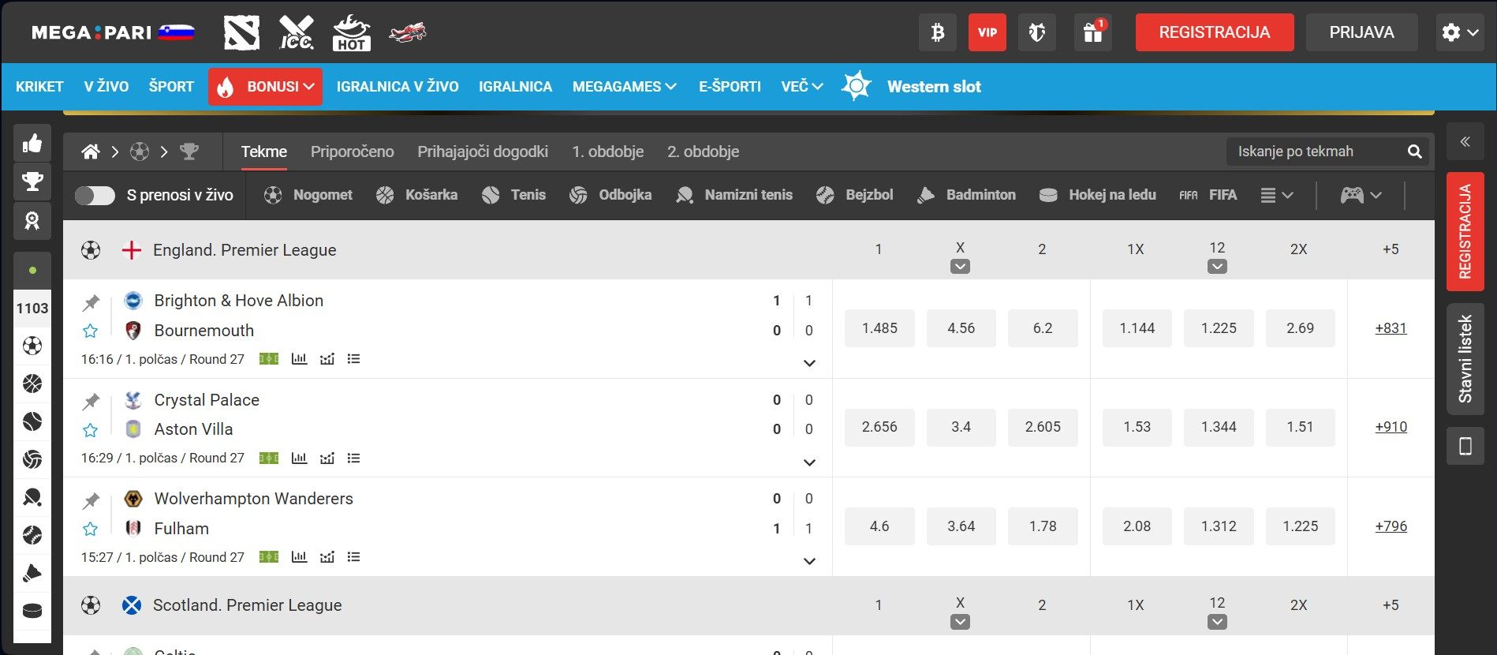Select the ice hockey puck sidebar icon
This screenshot has width=1497, height=655.
(32, 611)
